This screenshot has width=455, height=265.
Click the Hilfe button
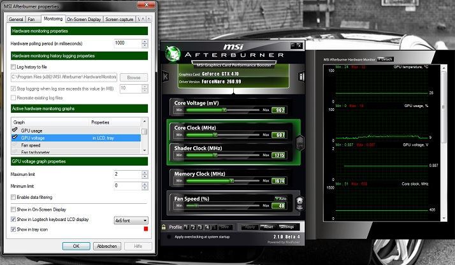click(x=138, y=246)
